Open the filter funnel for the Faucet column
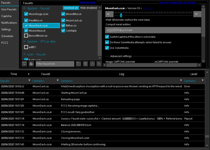This screenshot has height=150, width=210. click(x=57, y=81)
